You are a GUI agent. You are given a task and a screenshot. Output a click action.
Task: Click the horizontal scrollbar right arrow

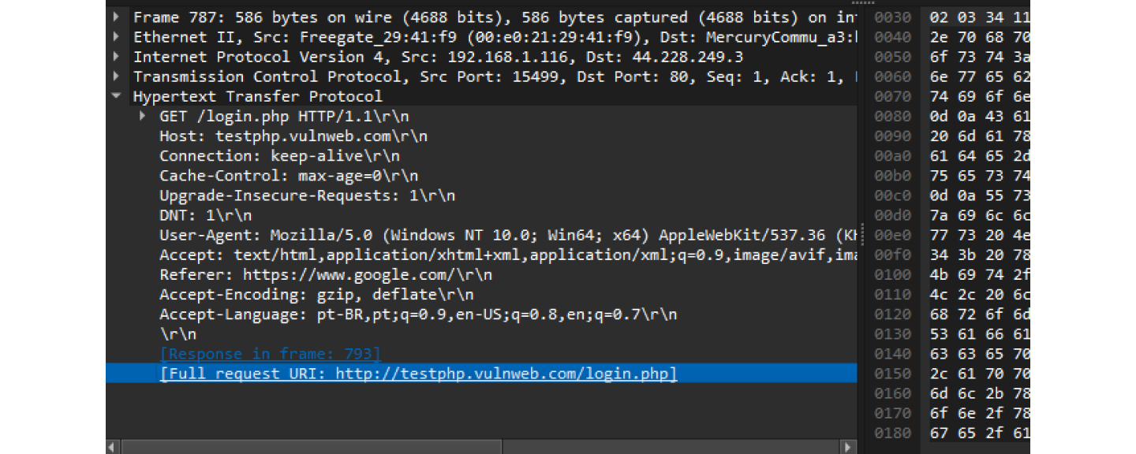(849, 447)
